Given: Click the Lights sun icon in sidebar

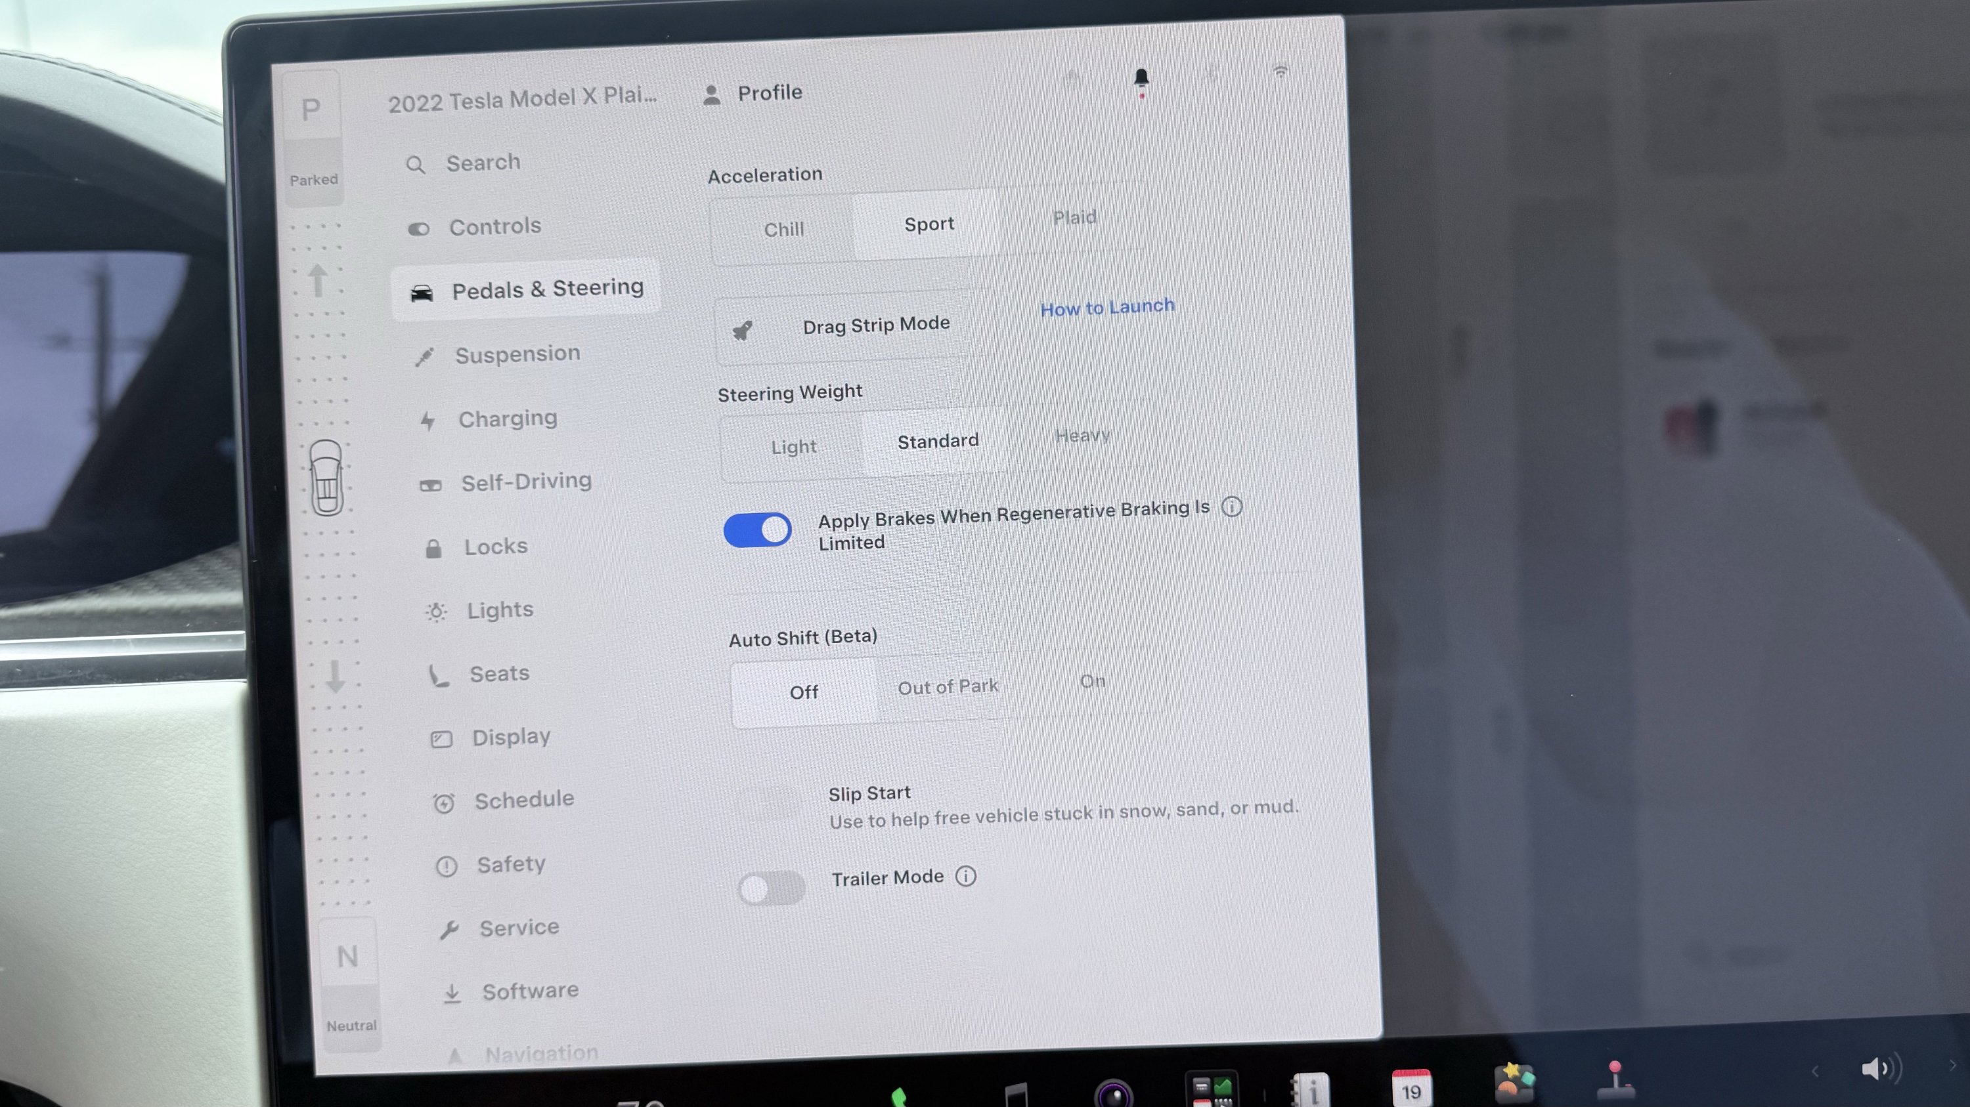Looking at the screenshot, I should [436, 611].
